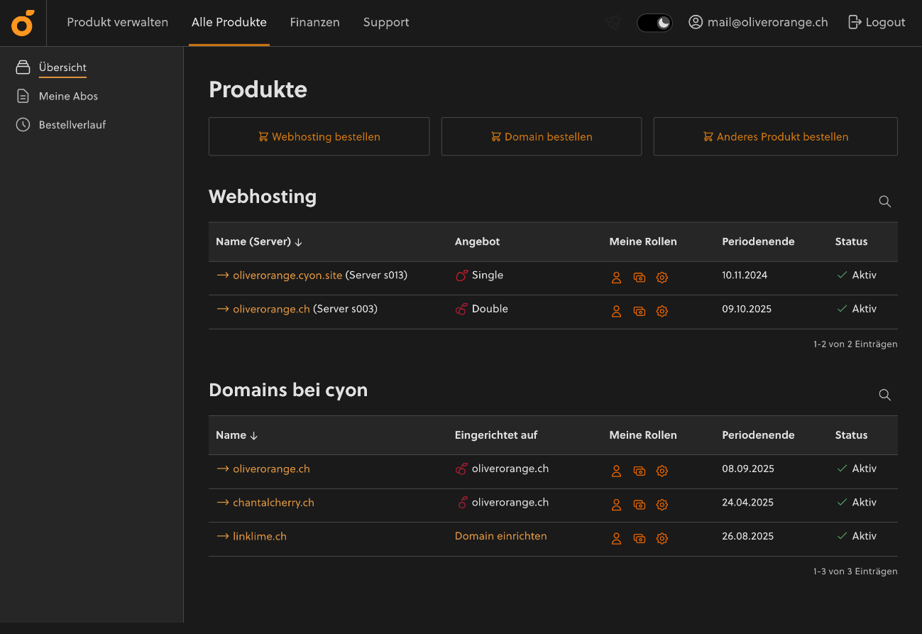Click the '1-2 von 2 Einträgen' text

855,344
